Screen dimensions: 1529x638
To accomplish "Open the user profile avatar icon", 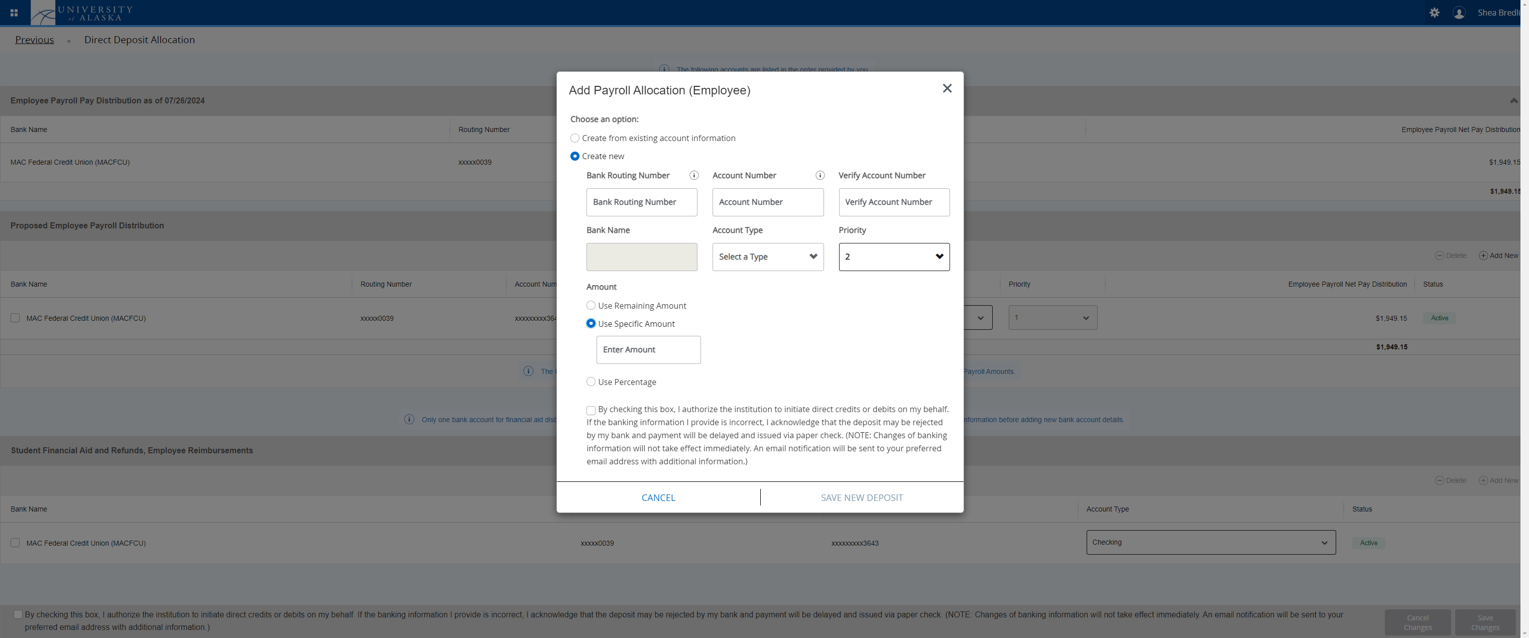I will 1459,13.
